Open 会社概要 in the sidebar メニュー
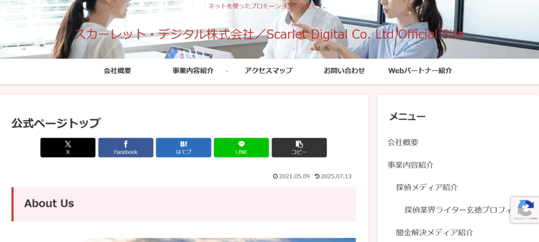Viewport: 539px width, 242px height. click(403, 142)
